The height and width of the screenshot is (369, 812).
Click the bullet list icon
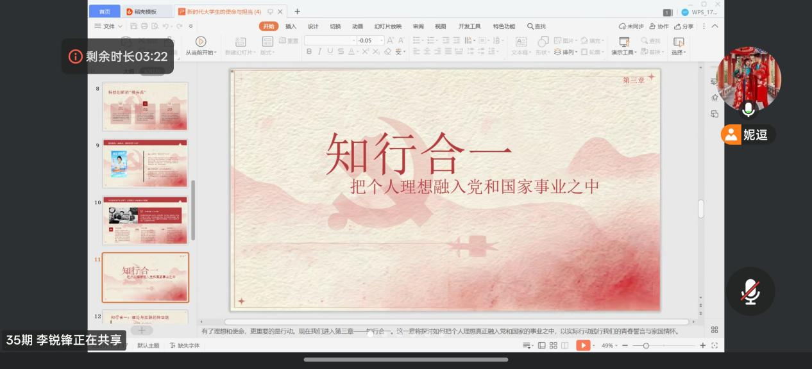pos(417,40)
